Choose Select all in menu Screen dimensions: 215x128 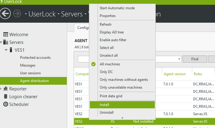107,48
